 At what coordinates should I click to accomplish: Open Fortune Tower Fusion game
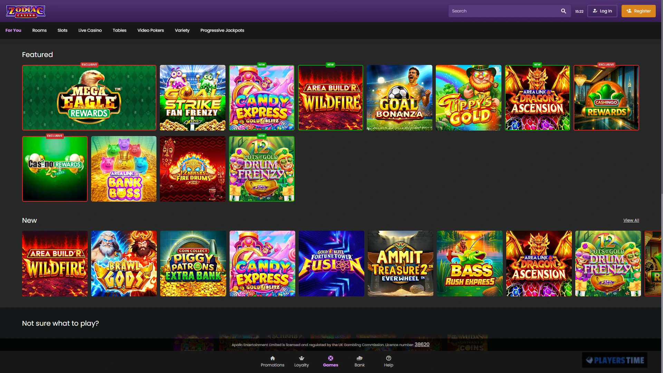pos(331,264)
